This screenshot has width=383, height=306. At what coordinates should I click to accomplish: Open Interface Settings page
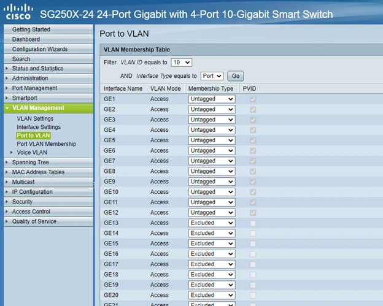pyautogui.click(x=39, y=127)
